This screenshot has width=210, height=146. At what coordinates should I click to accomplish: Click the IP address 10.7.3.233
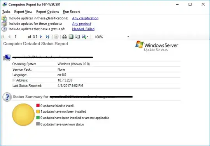65,80
